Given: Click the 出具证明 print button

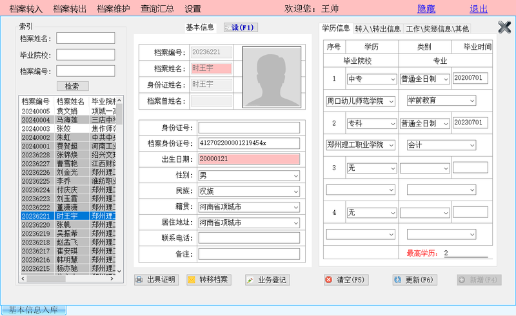Looking at the screenshot, I should coord(155,280).
